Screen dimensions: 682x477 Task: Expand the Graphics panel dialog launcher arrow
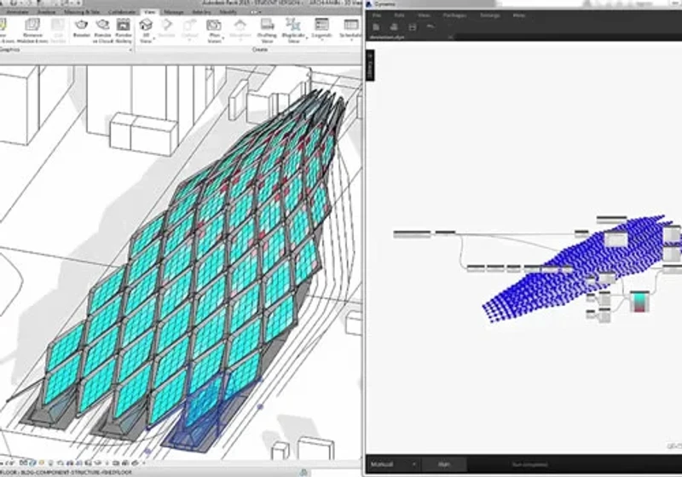[x=130, y=50]
